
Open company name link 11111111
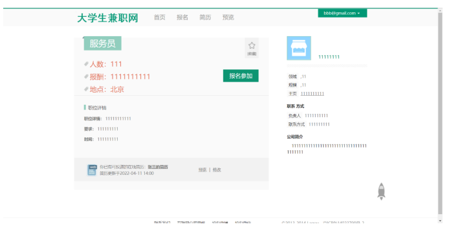pyautogui.click(x=329, y=57)
